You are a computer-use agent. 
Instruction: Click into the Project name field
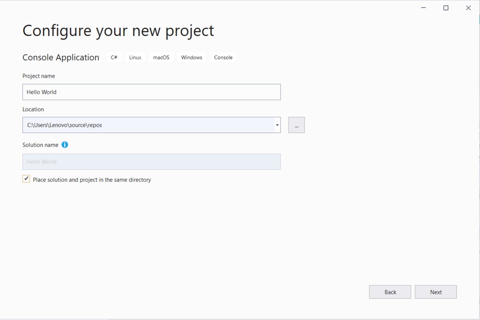point(151,92)
